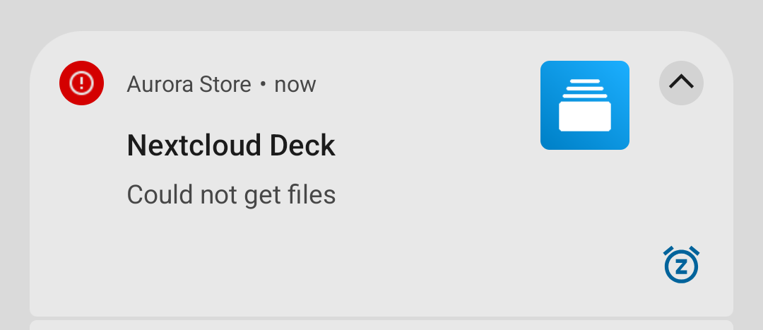Snooze this notification with the alarm icon
The width and height of the screenshot is (763, 330).
681,266
